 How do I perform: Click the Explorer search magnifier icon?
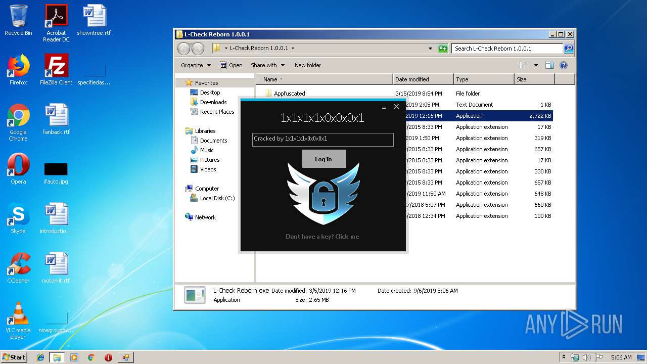(x=568, y=49)
